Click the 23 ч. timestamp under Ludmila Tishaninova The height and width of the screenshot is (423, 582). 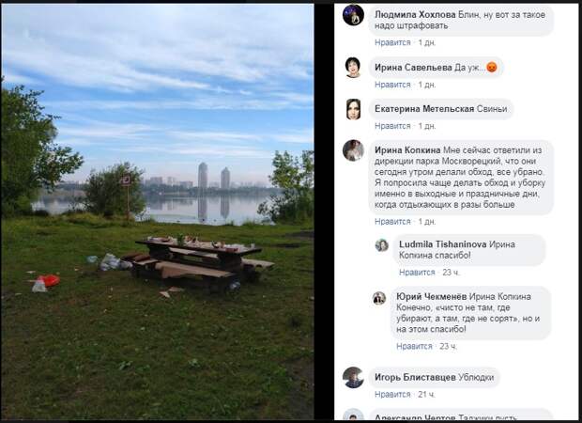tap(451, 273)
